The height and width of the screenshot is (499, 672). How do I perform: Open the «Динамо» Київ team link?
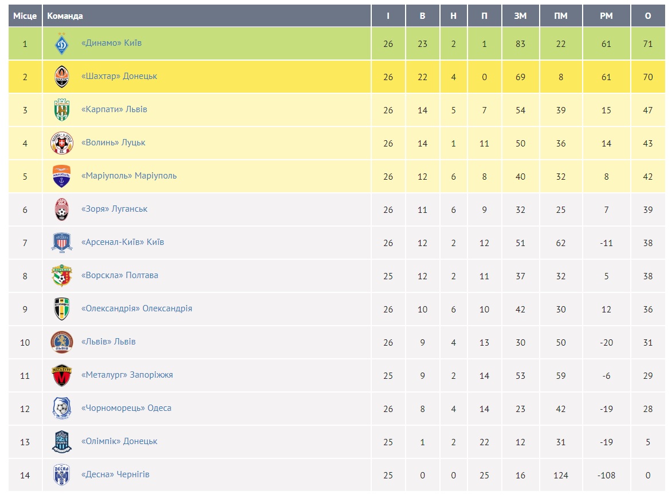pyautogui.click(x=111, y=43)
